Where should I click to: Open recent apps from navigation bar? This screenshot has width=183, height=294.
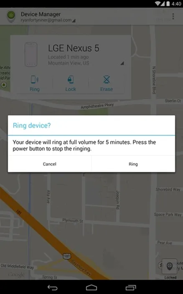131,287
